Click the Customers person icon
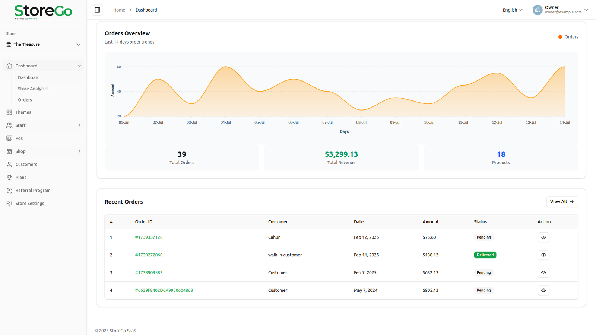Viewport: 596px width, 335px height. click(x=9, y=165)
